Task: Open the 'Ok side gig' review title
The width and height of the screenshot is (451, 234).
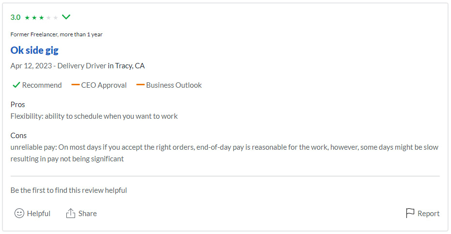Action: tap(34, 50)
